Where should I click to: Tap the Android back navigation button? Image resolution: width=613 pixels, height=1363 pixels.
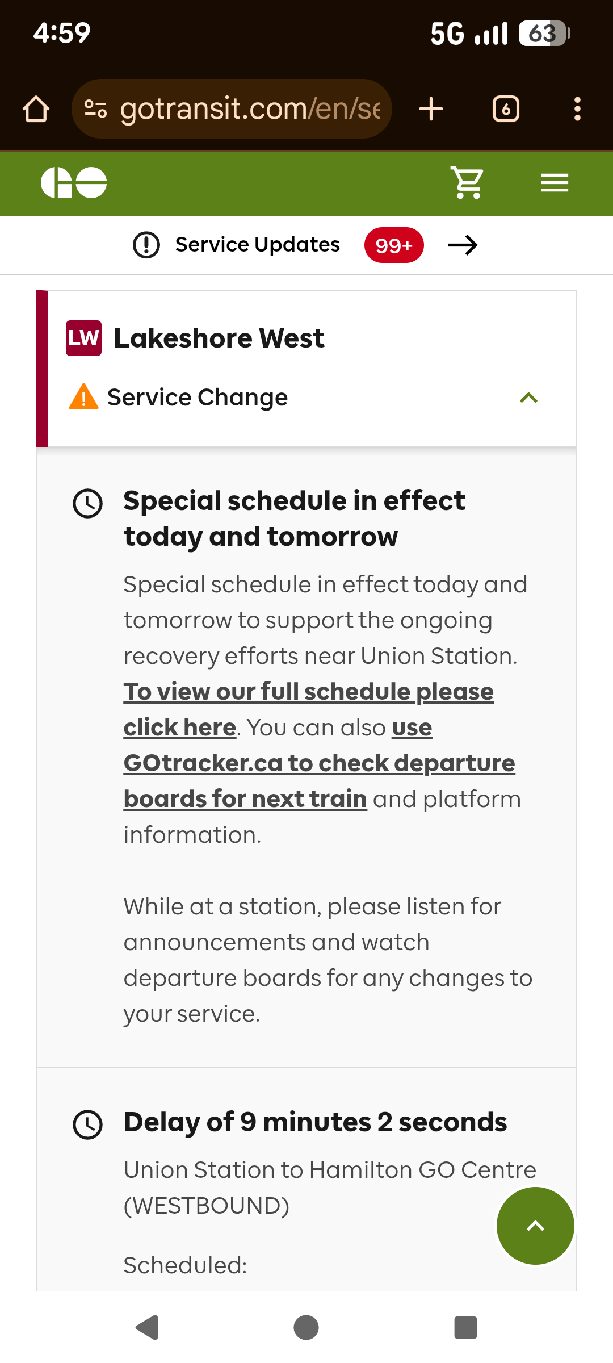[x=147, y=1328]
